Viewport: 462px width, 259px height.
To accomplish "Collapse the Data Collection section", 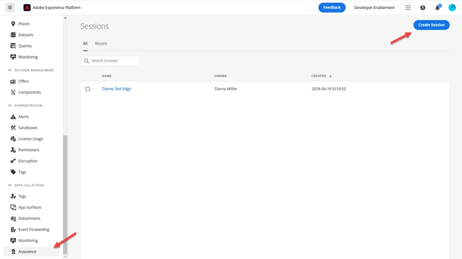I will (10, 185).
